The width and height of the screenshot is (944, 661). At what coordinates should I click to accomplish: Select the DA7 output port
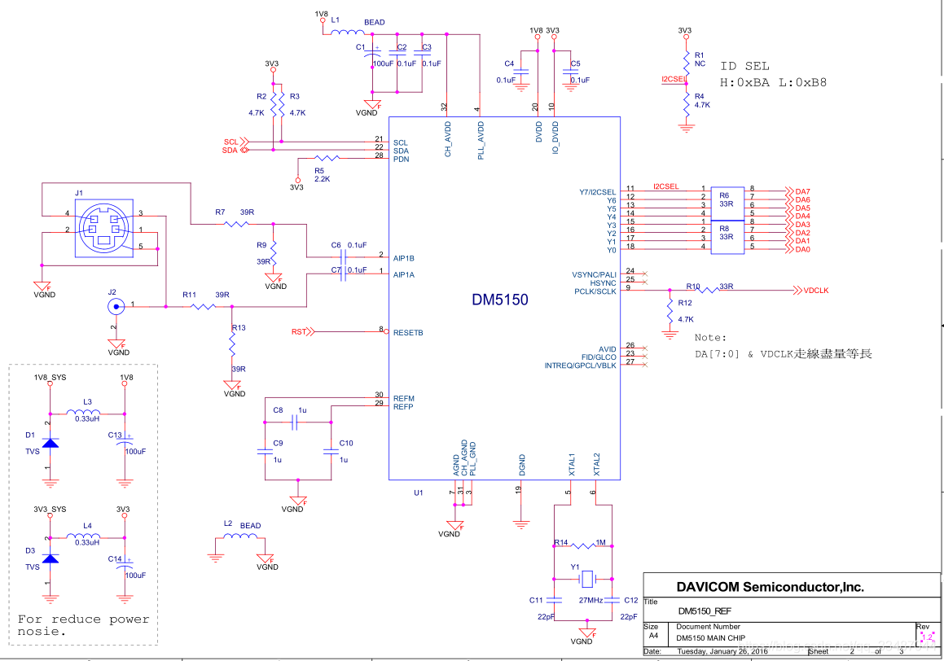click(x=798, y=191)
